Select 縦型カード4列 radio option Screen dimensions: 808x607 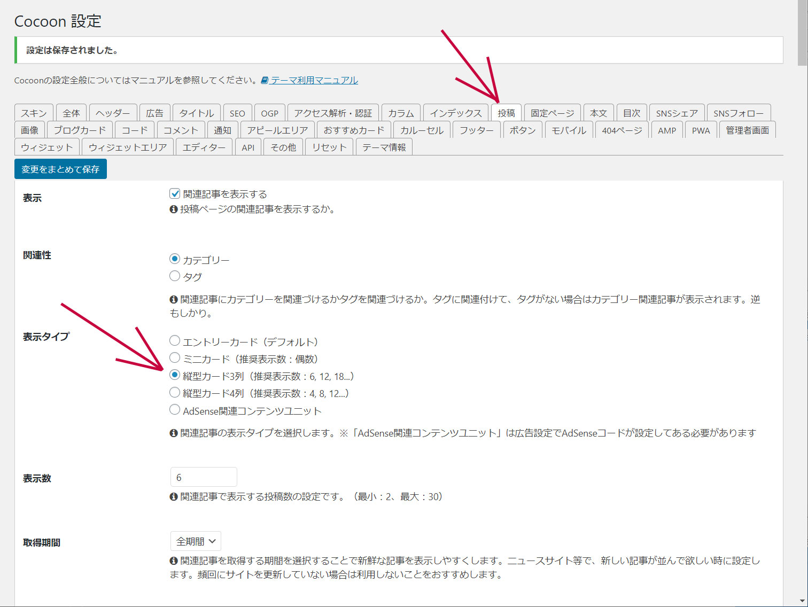point(175,393)
